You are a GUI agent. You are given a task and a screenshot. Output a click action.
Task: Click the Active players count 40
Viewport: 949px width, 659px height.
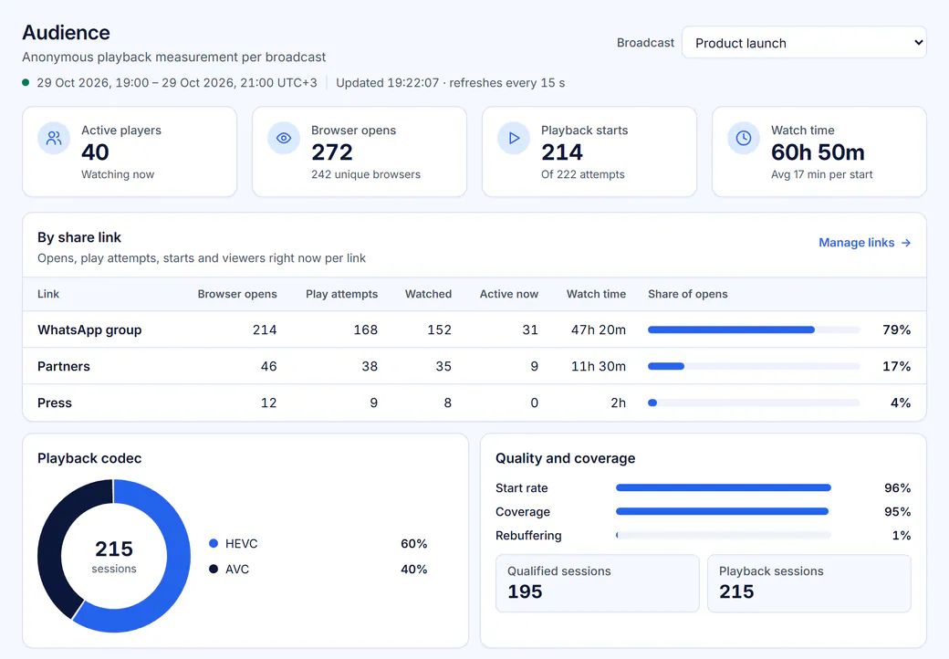95,152
